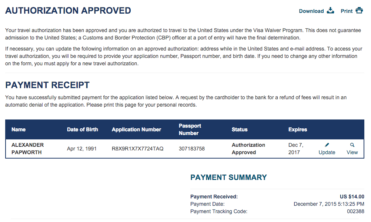The width and height of the screenshot is (371, 222).
Task: Click the Passport Number column header
Action: pyautogui.click(x=190, y=129)
